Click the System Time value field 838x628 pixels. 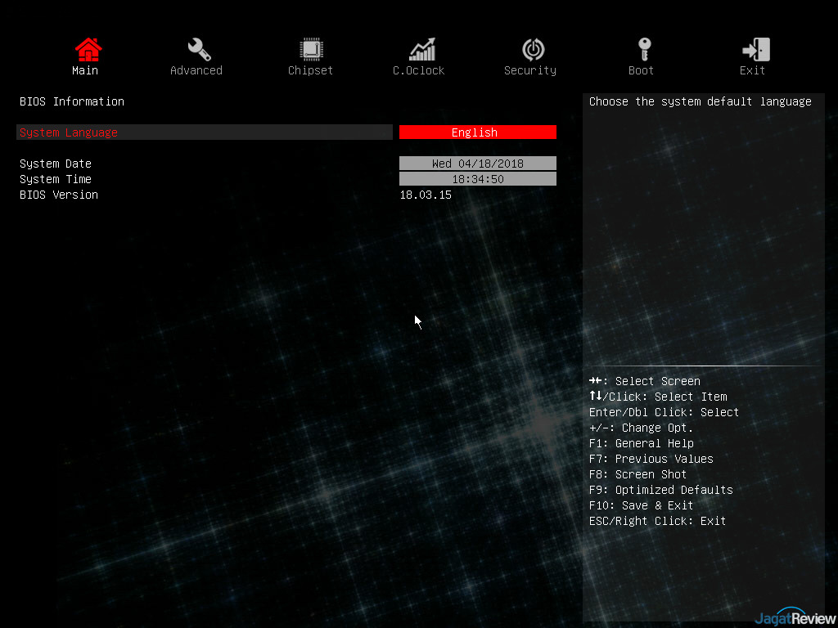pyautogui.click(x=477, y=179)
